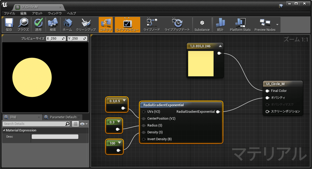Collapse the 1,0.855,0.246 color node preview

click(x=220, y=46)
